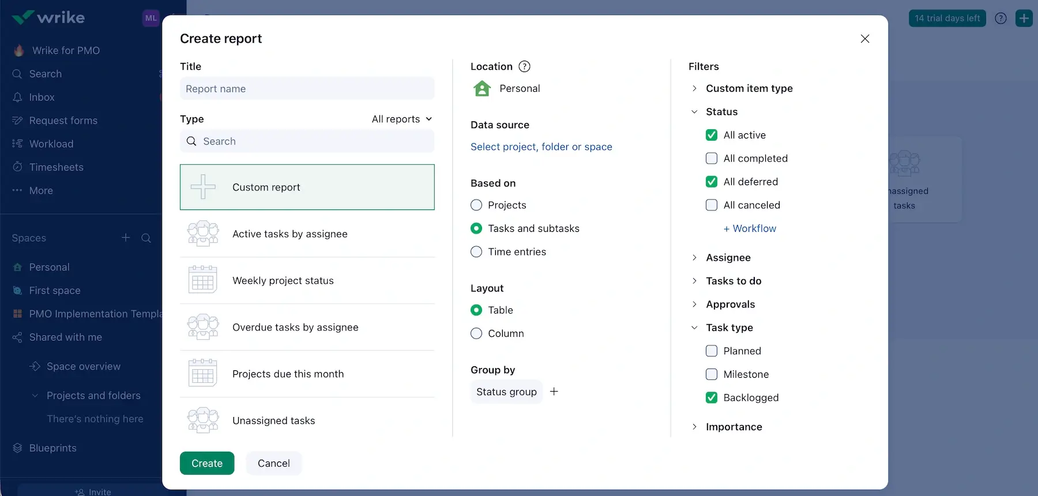1038x496 pixels.
Task: Collapse the Task type filter section
Action: click(694, 328)
